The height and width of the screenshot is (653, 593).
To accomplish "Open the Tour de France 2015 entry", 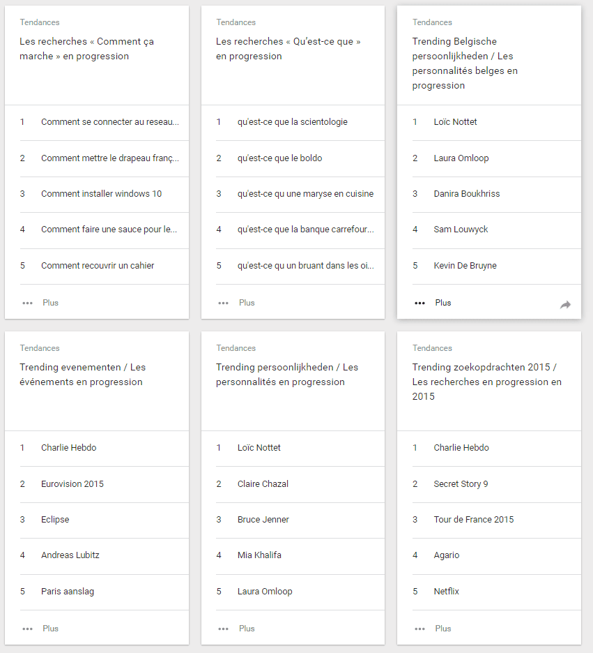I will tap(475, 520).
